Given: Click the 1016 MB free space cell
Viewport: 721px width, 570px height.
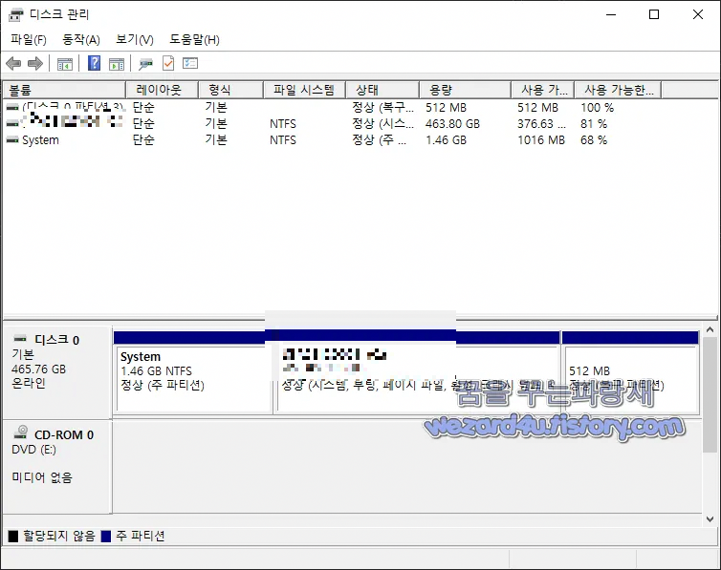Looking at the screenshot, I should point(541,140).
